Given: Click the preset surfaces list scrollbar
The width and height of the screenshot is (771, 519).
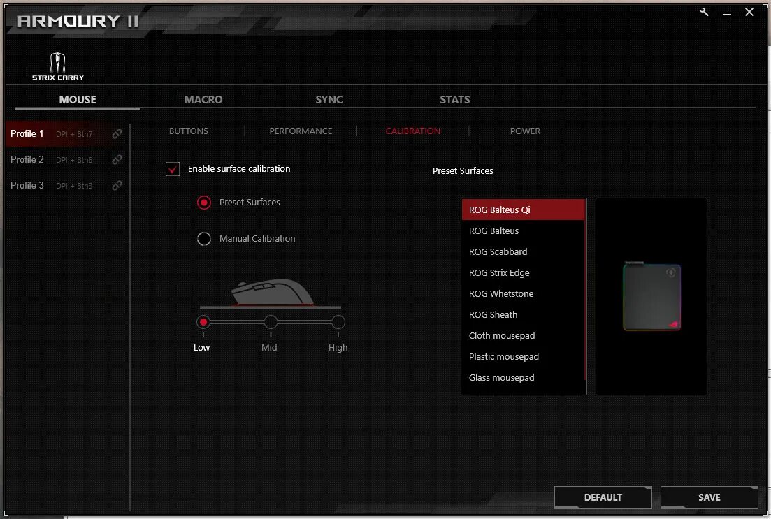Looking at the screenshot, I should 585,290.
